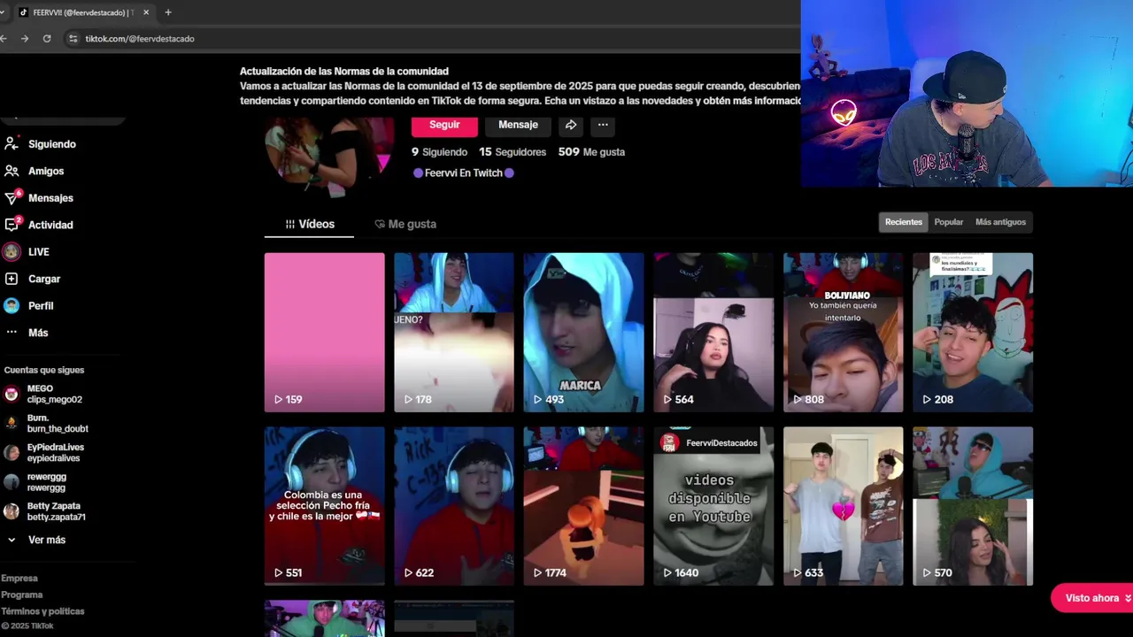The width and height of the screenshot is (1133, 637).
Task: Open video with 570 views
Action: pyautogui.click(x=973, y=506)
